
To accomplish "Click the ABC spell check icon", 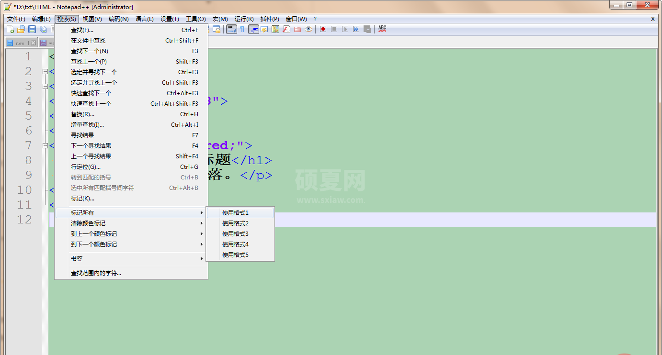I will [382, 29].
